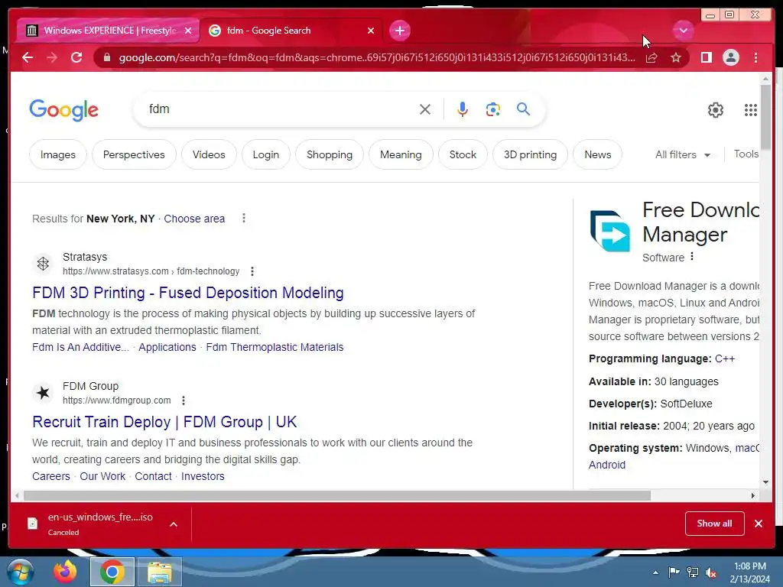Open Fdm Thermoplastic Materials sitelink

coord(275,347)
